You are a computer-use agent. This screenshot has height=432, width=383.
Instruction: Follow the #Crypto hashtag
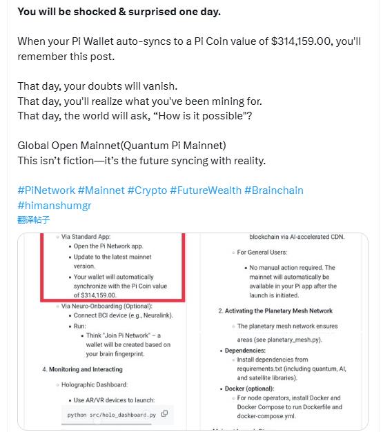tap(147, 190)
